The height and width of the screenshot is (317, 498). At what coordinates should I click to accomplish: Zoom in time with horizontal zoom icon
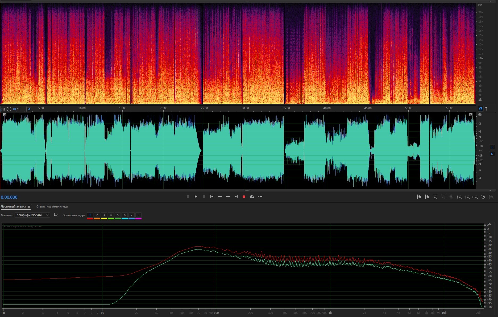(x=435, y=197)
